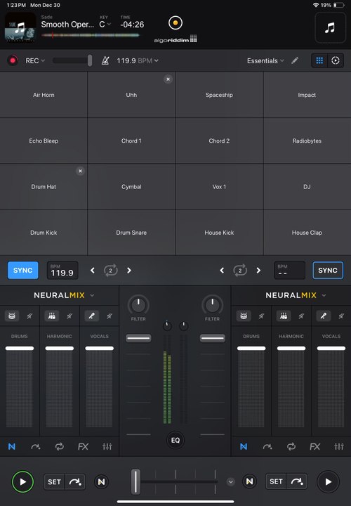Toggle left deck SYNC button
Image resolution: width=351 pixels, height=506 pixels.
tap(23, 271)
